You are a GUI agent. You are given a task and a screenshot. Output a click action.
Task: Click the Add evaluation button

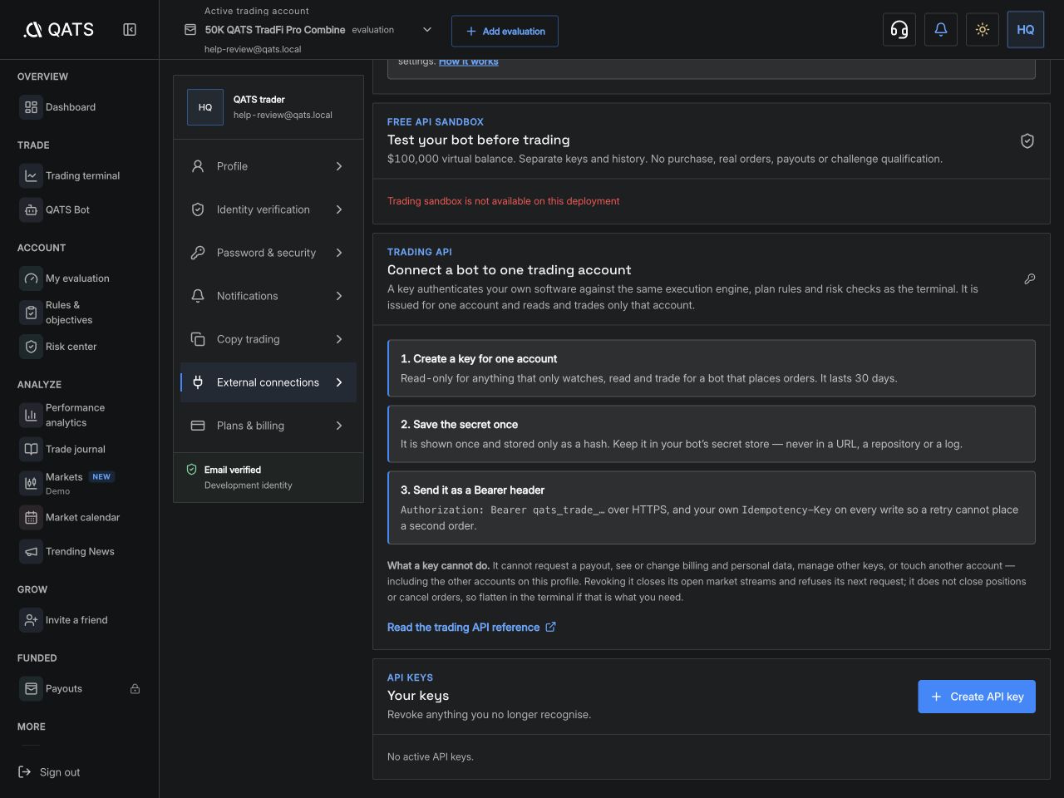coord(505,32)
